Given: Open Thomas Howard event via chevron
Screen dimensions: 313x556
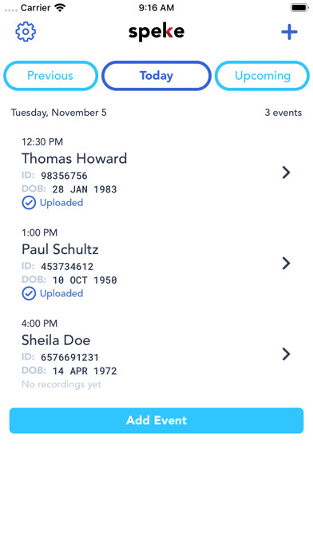Looking at the screenshot, I should click(x=286, y=173).
